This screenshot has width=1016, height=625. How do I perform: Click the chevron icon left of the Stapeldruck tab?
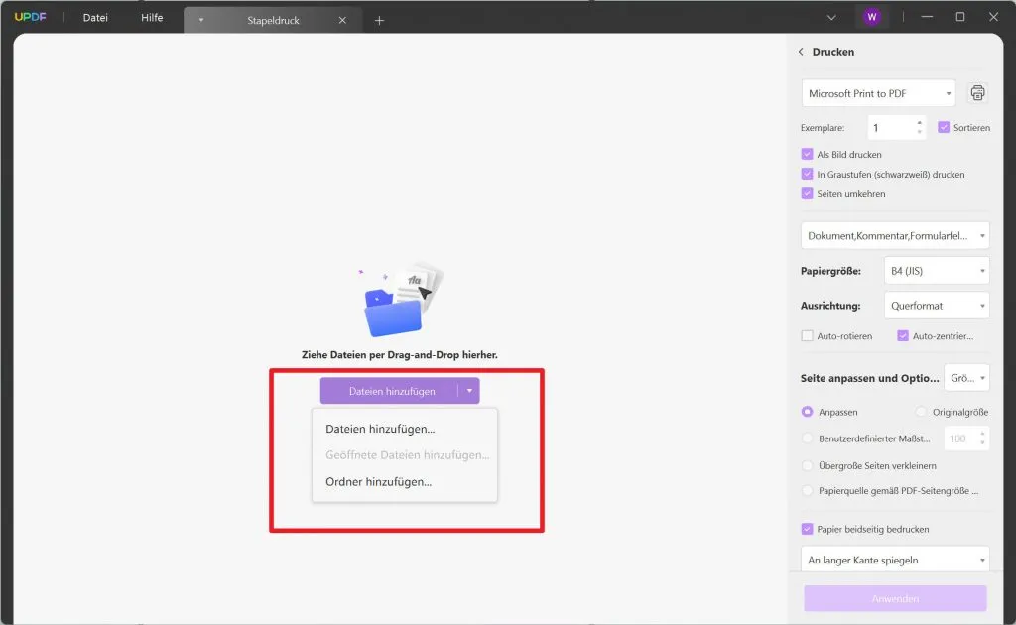203,18
